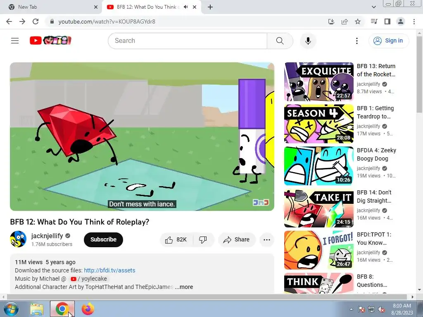Open YouTube settings three-dot menu
The width and height of the screenshot is (423, 317).
(x=356, y=41)
